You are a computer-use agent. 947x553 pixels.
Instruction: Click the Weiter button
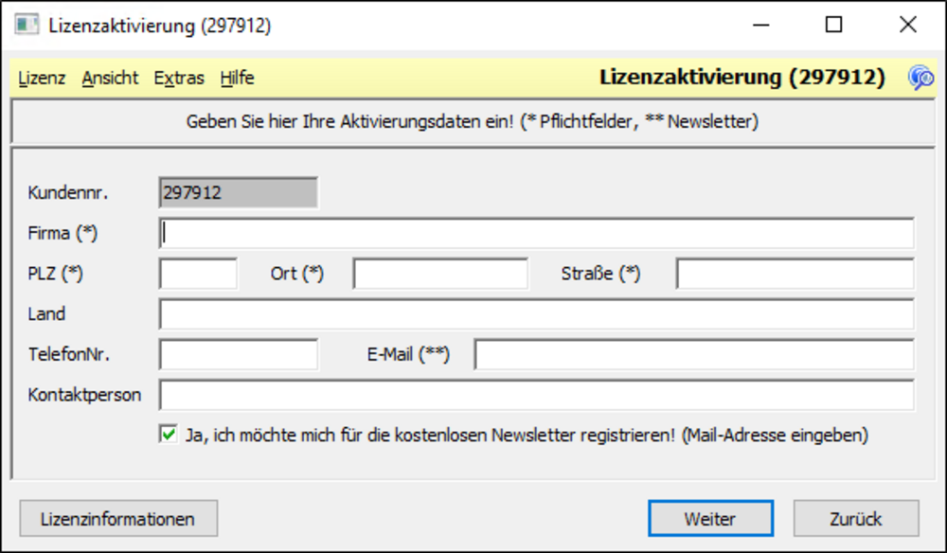pos(711,519)
